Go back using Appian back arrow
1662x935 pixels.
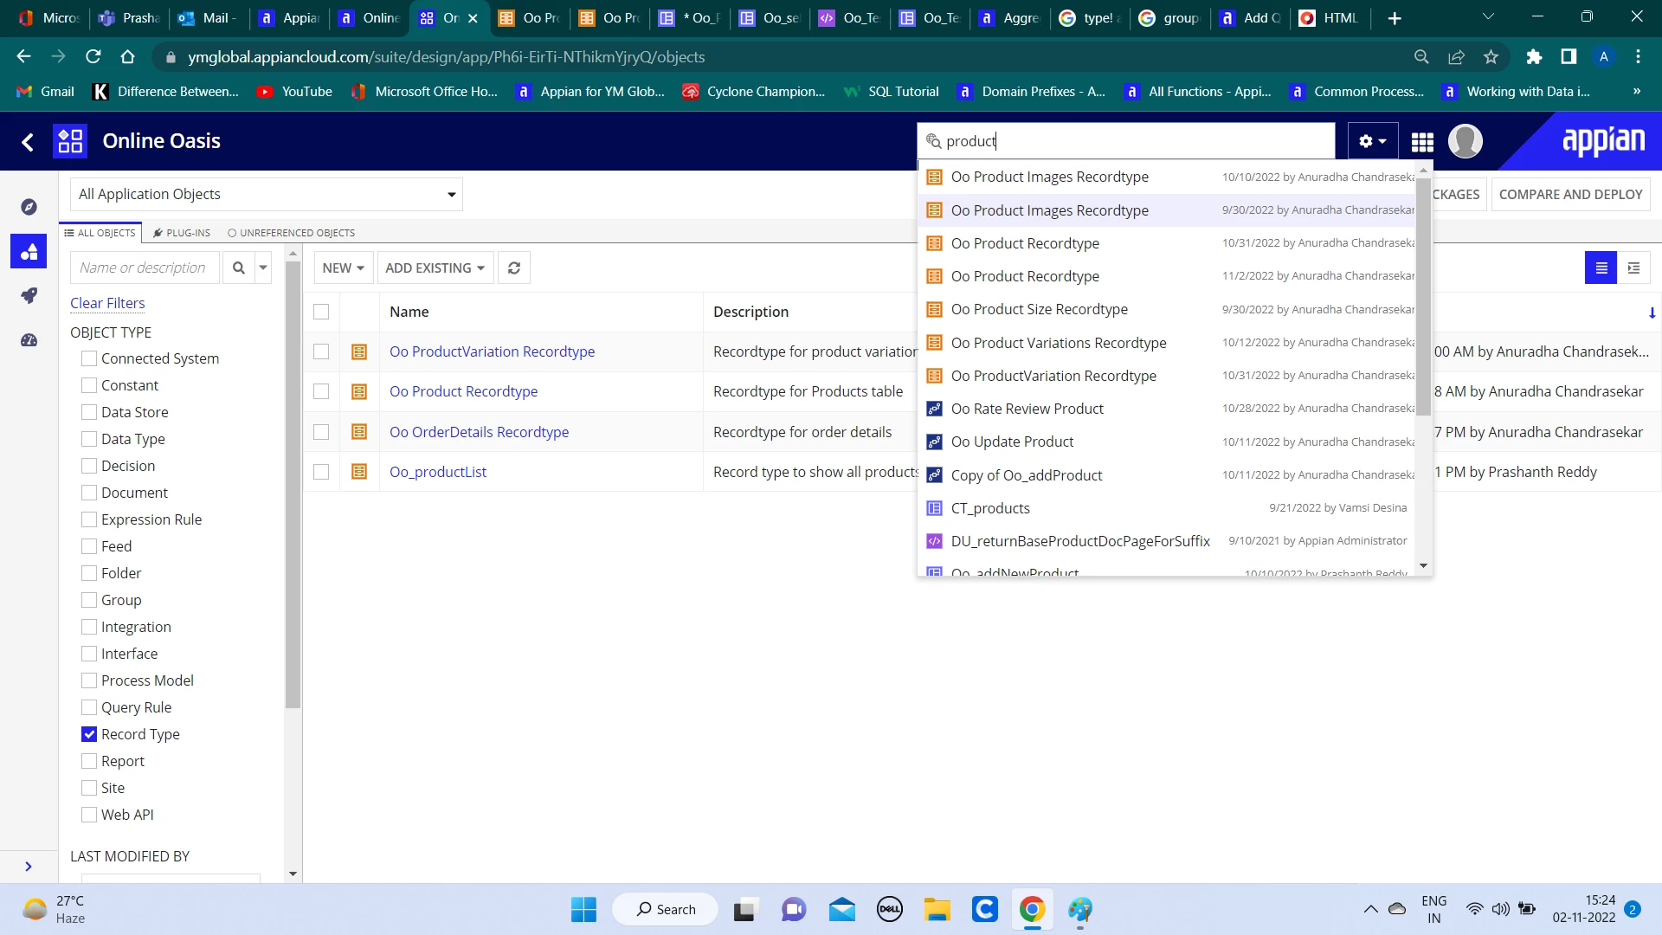(28, 141)
